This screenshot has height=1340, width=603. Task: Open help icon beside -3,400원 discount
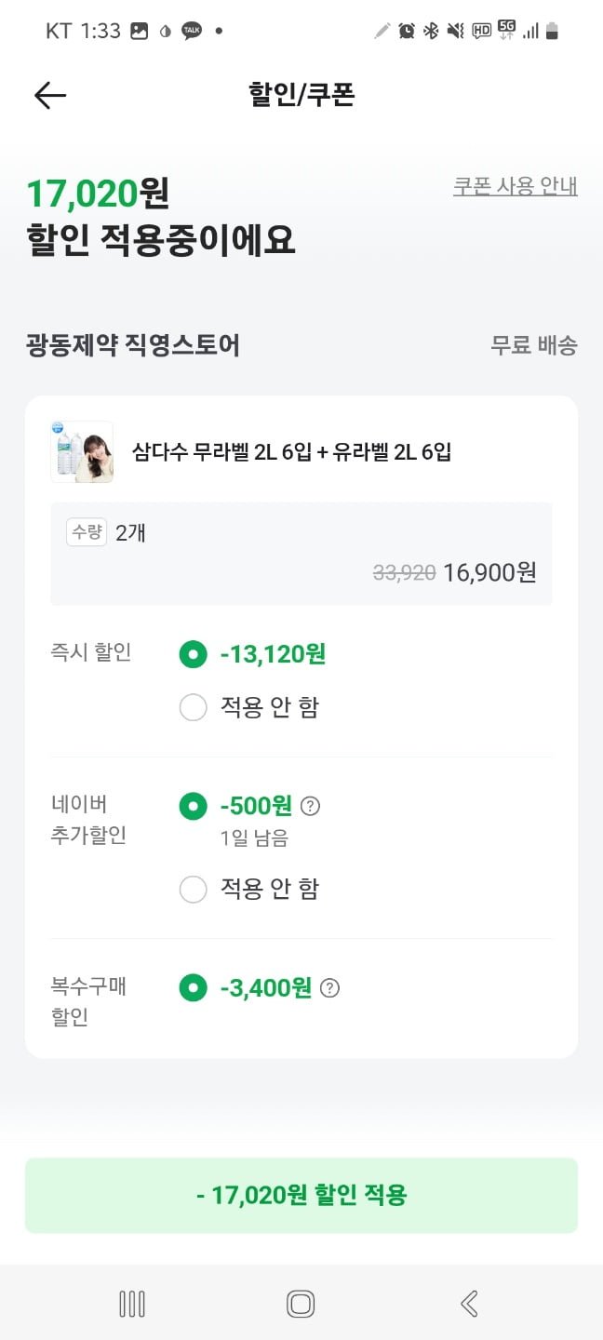tap(329, 988)
